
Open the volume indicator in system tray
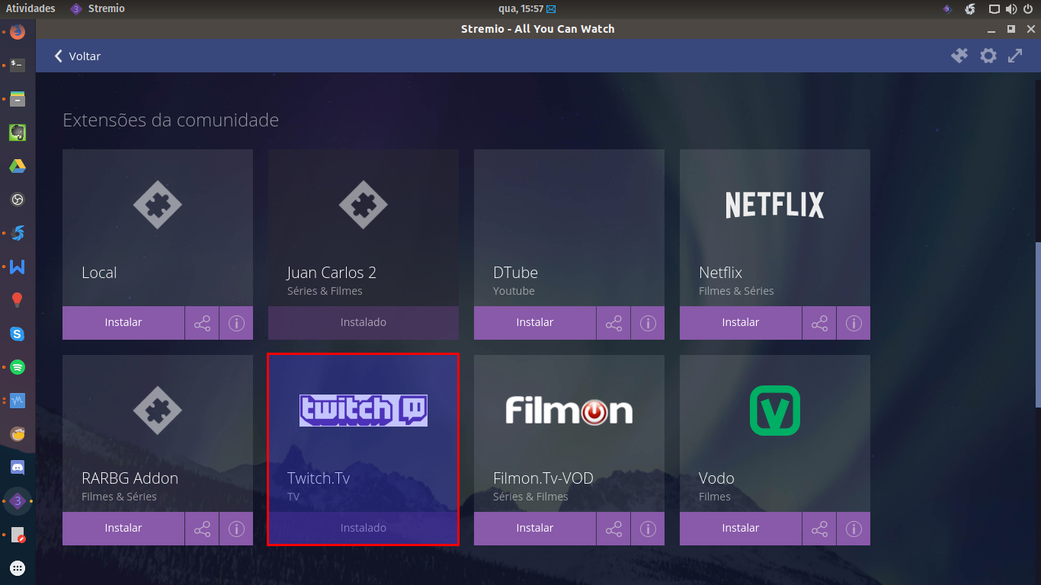pyautogui.click(x=1011, y=9)
